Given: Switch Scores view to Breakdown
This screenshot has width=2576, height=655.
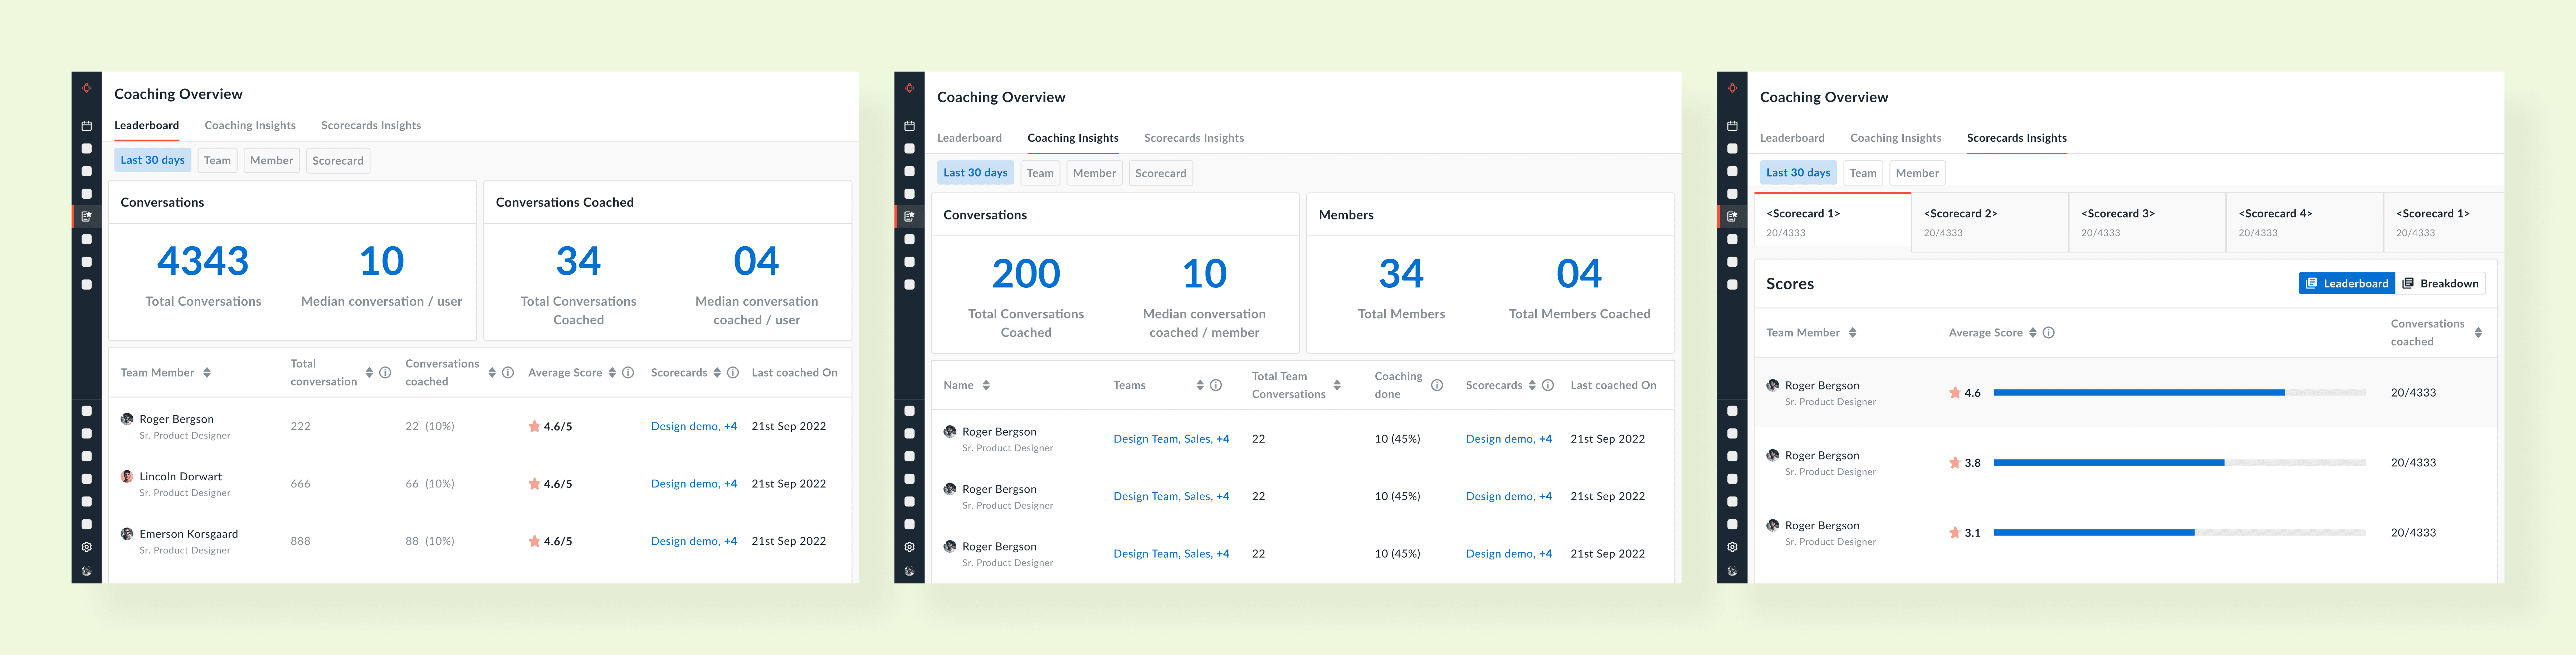Looking at the screenshot, I should coord(2440,284).
